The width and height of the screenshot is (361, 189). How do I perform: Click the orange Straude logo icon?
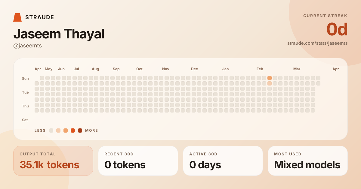[17, 17]
